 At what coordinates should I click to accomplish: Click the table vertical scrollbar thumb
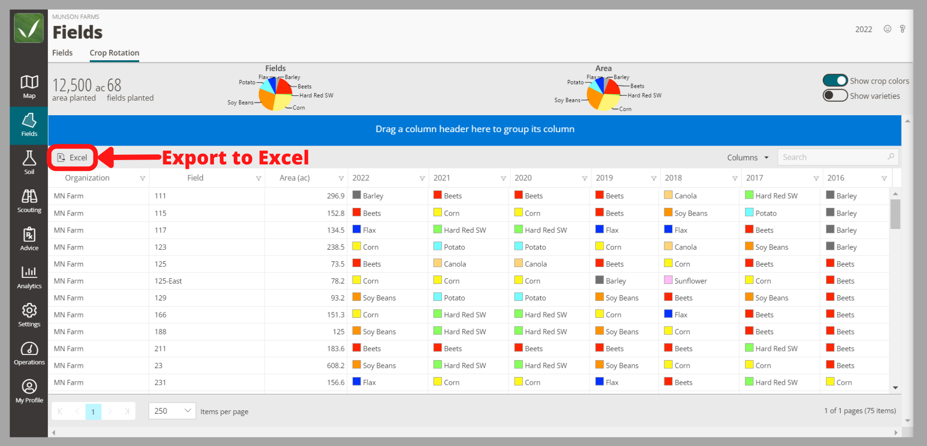895,214
